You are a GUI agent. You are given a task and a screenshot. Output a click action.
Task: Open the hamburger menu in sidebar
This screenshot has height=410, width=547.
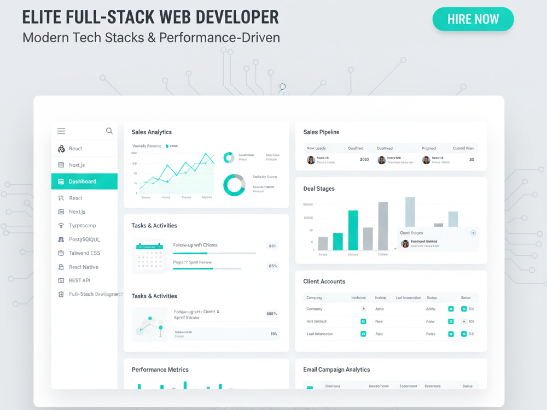(x=61, y=131)
